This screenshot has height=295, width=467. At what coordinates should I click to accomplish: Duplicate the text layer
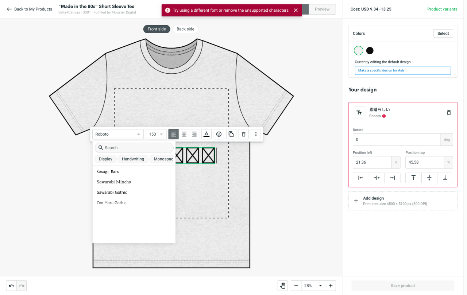tap(231, 134)
